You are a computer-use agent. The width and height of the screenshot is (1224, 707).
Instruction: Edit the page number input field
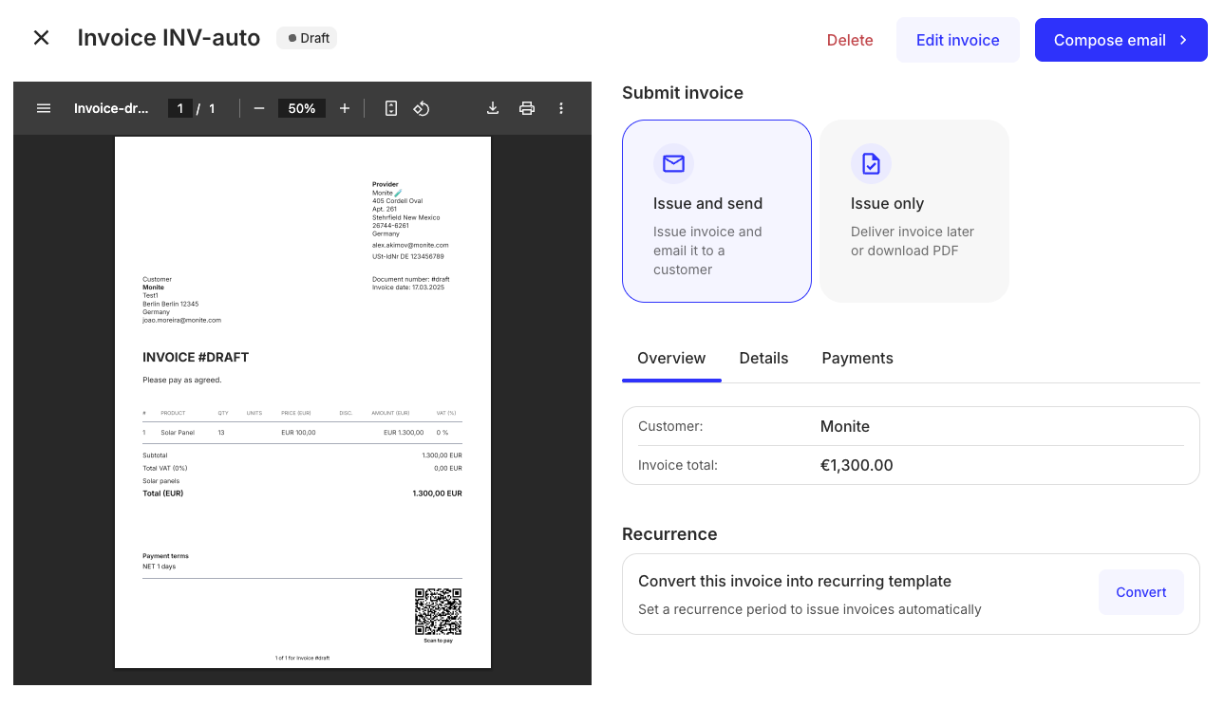click(x=180, y=108)
